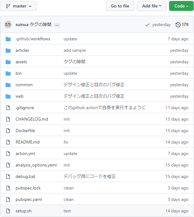
Task: Open the README.md file
Action: 27,142
